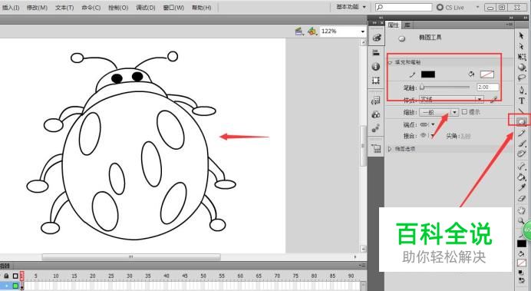Select the Paint Bucket tool
Screen dimensions: 531x291
click(522, 177)
